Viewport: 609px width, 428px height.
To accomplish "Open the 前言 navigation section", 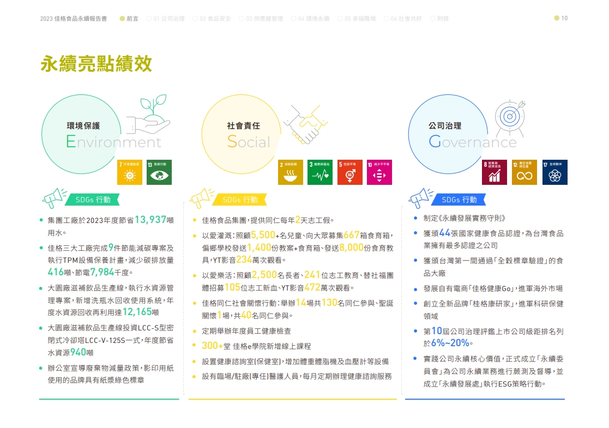I will pyautogui.click(x=129, y=18).
